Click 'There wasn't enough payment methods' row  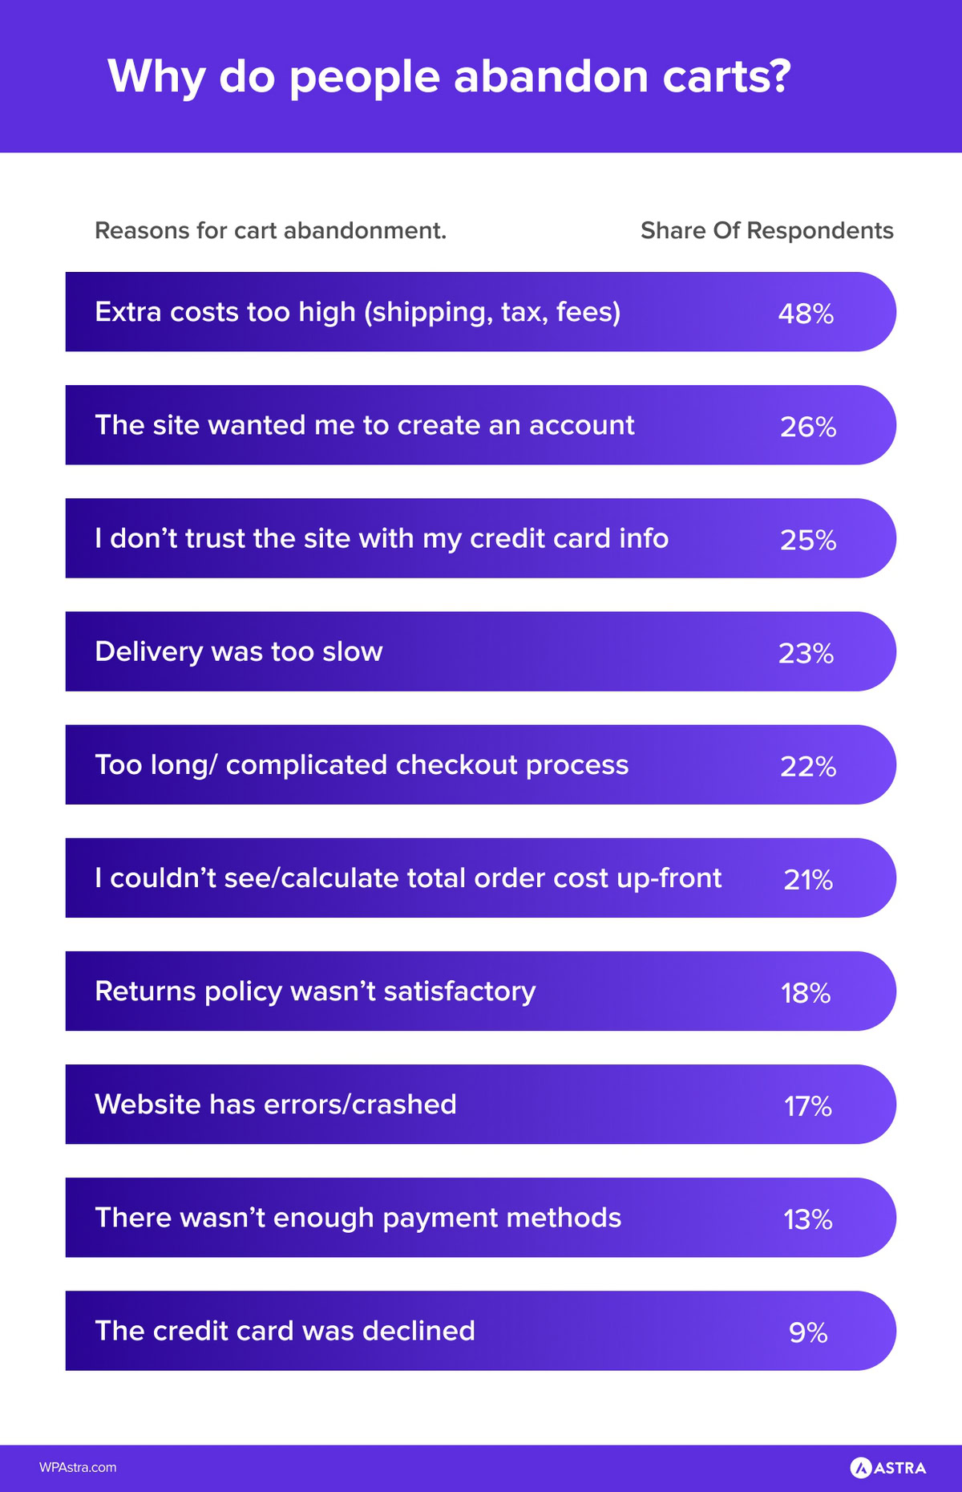[x=481, y=1217]
